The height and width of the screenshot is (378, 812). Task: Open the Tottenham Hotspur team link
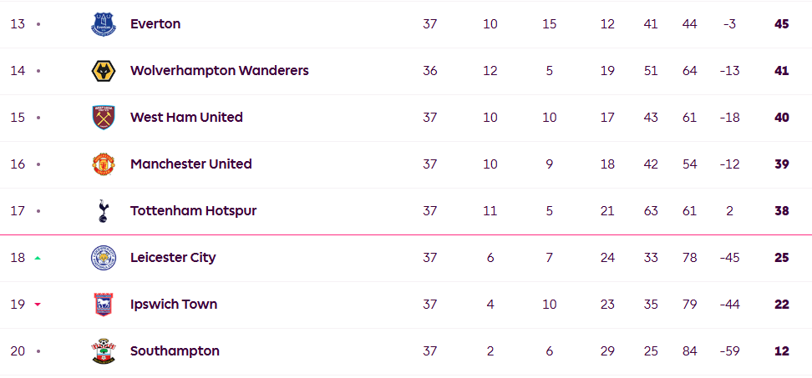[194, 211]
